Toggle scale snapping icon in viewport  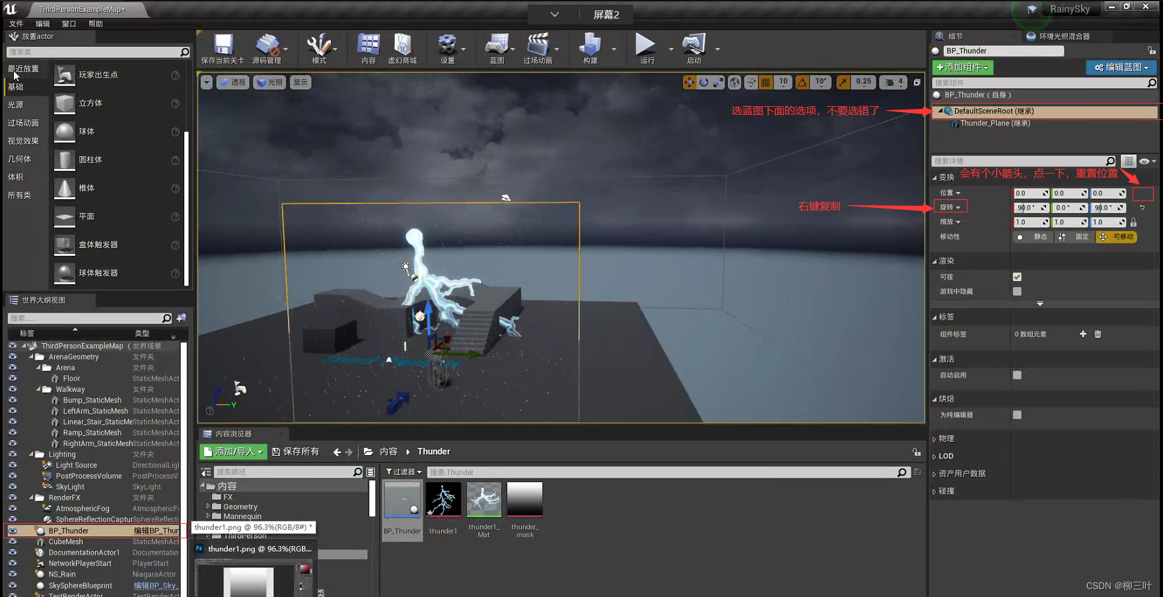[x=843, y=82]
